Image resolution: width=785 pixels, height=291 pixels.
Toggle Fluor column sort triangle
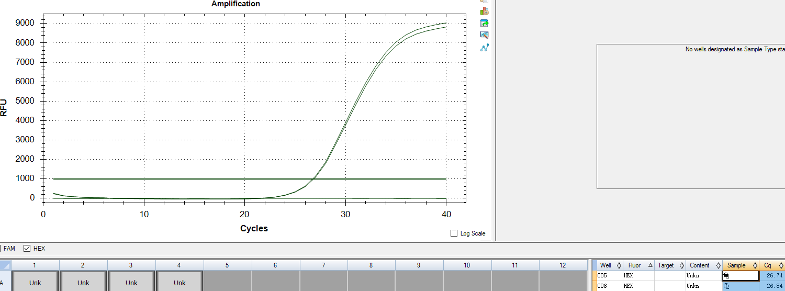pos(650,265)
